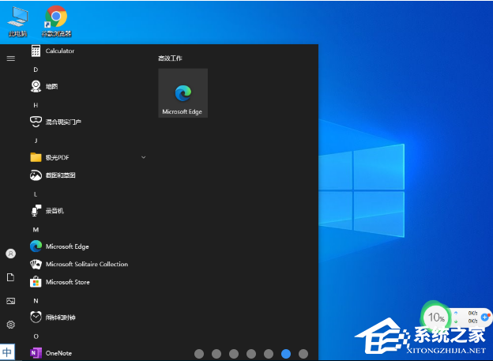Expand the 极光PDF folder chevron
The width and height of the screenshot is (493, 361).
[143, 157]
